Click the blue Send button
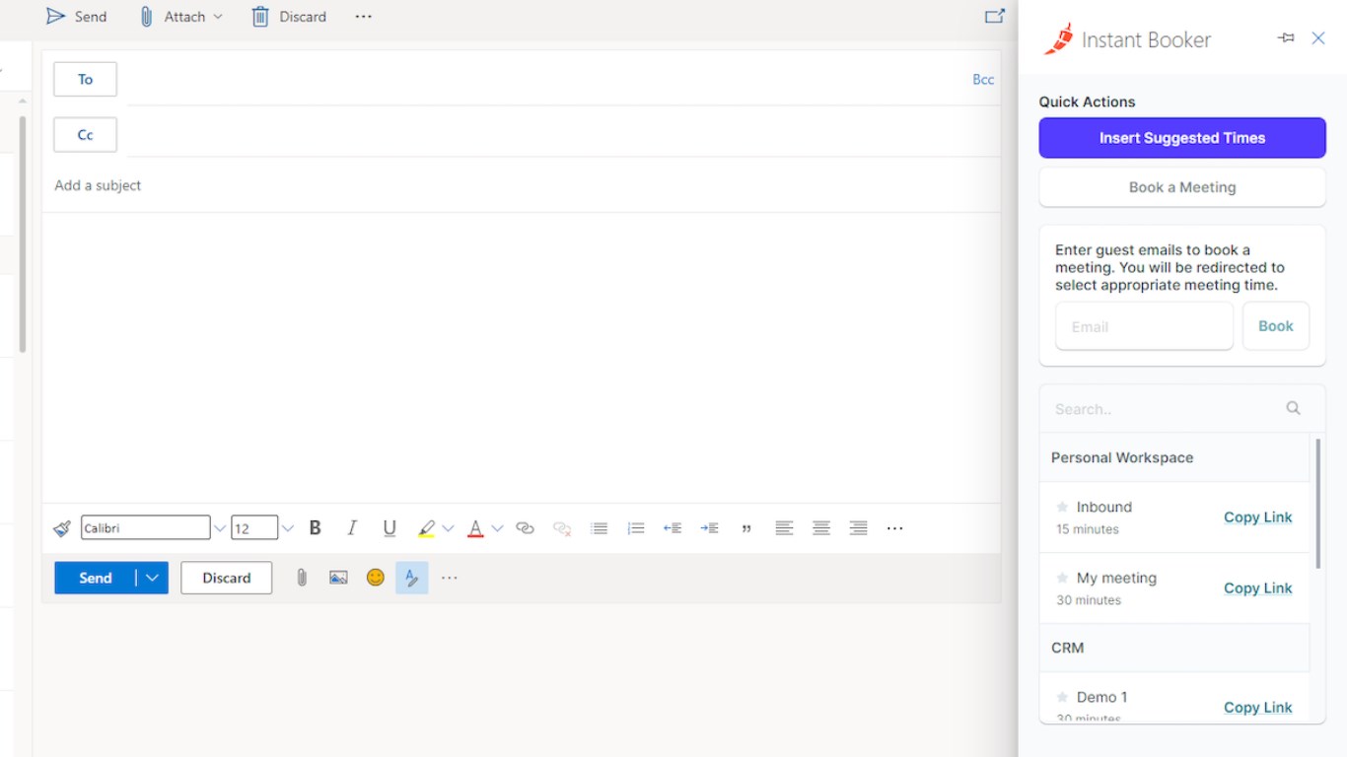Image resolution: width=1347 pixels, height=757 pixels. tap(95, 578)
